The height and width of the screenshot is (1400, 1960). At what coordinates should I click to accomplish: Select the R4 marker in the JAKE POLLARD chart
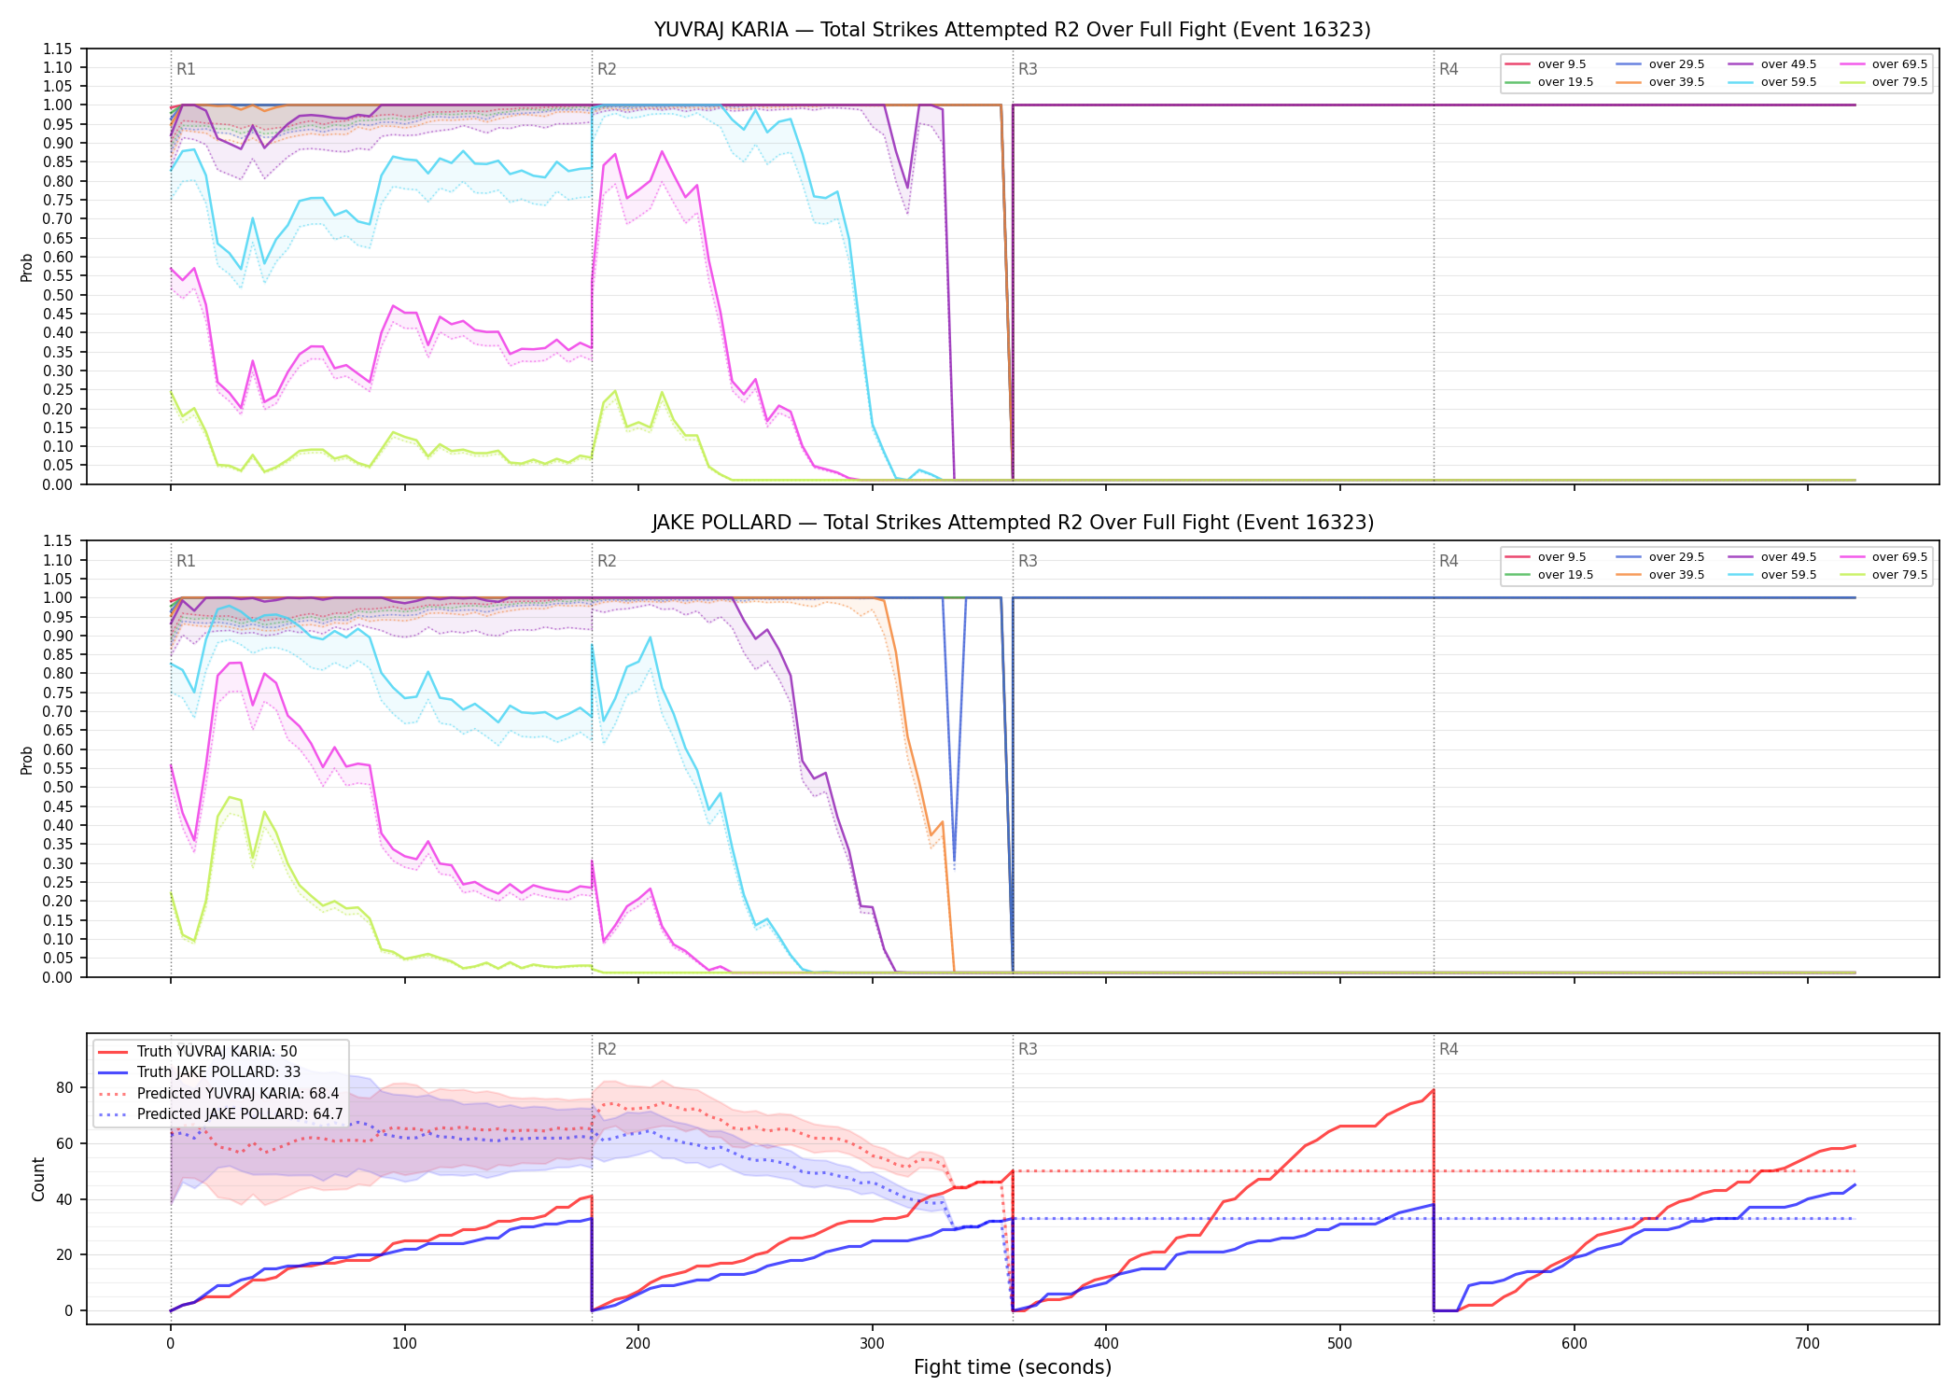1449,561
